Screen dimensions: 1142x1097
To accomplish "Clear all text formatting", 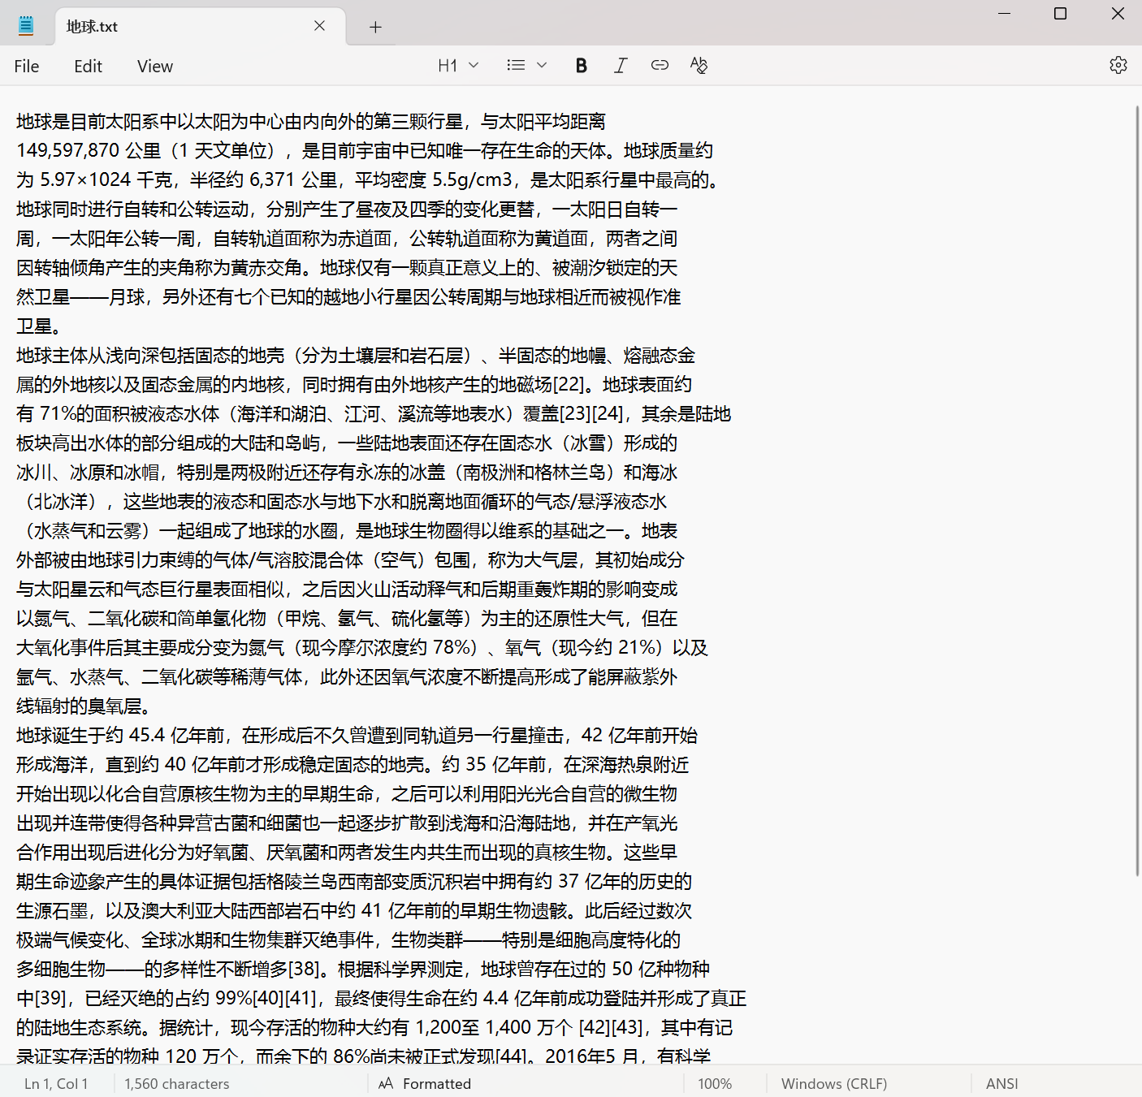I will coord(698,65).
